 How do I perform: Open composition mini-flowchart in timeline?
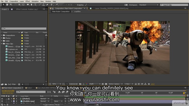(x=49, y=92)
